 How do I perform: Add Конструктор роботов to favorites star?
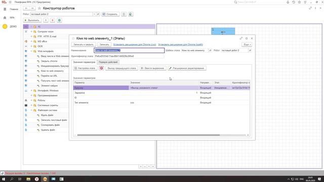39,8
